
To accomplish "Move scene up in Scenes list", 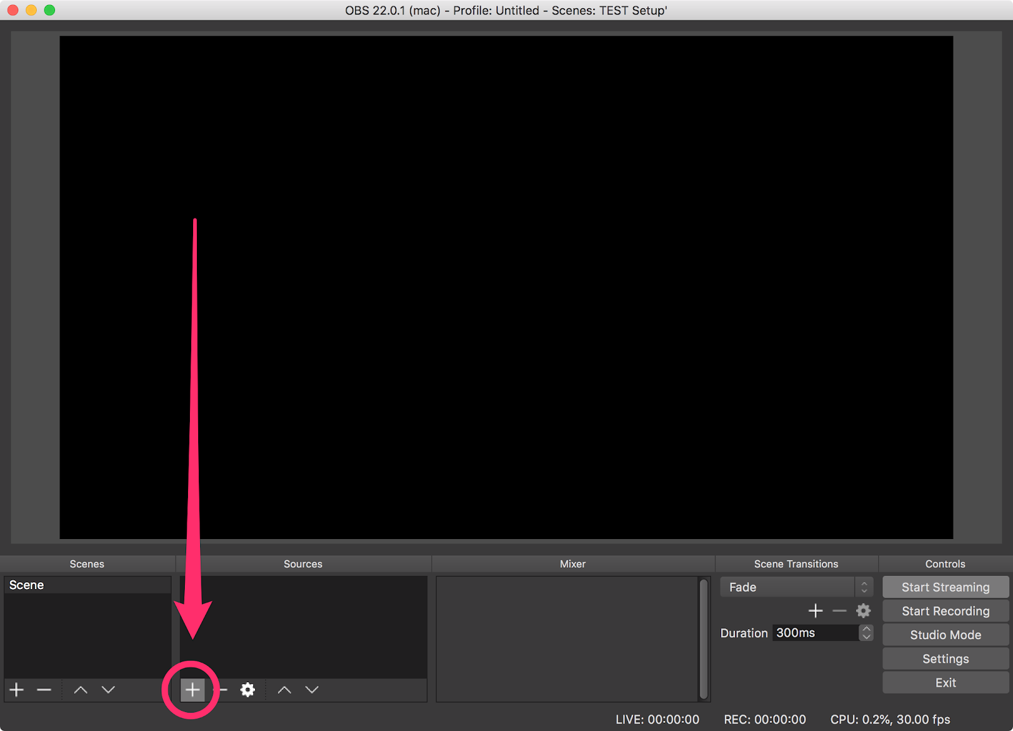I will (x=80, y=690).
